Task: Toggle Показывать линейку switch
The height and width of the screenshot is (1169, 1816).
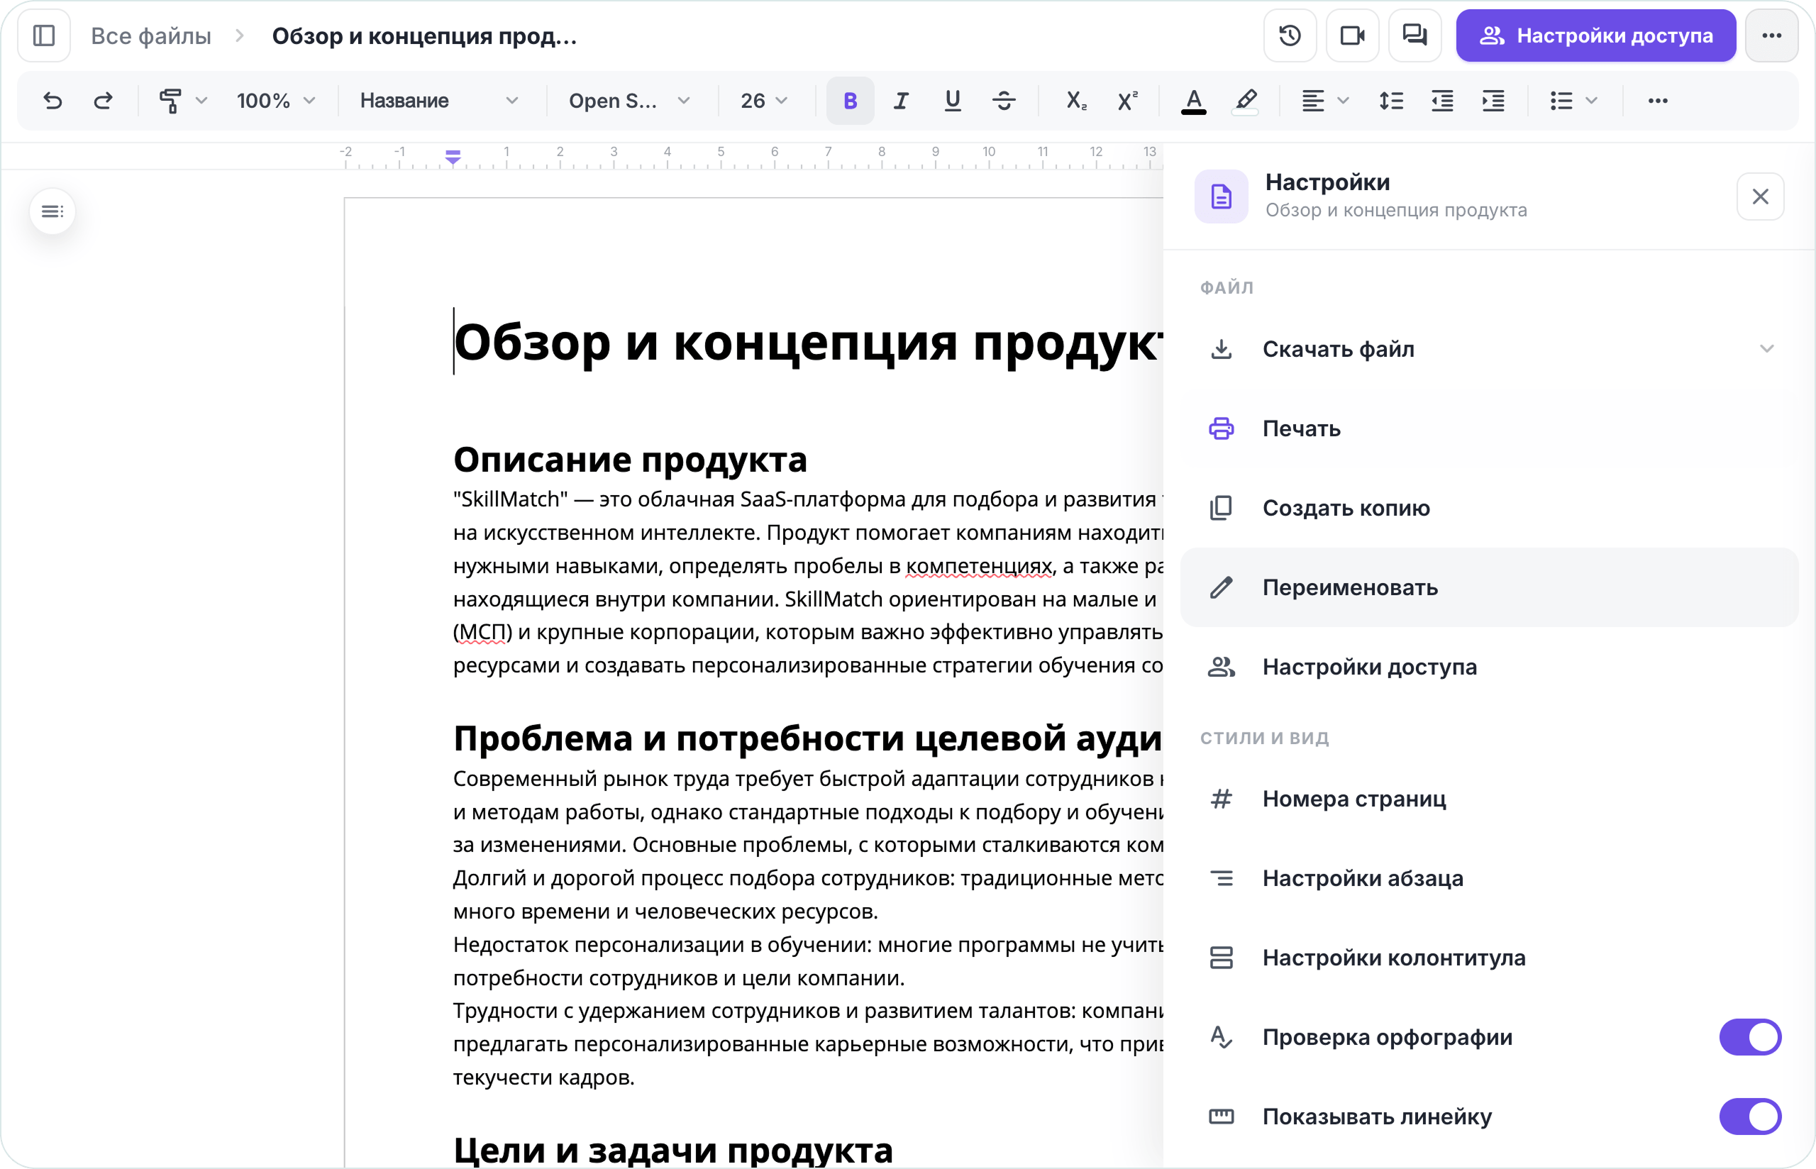Action: (1750, 1117)
